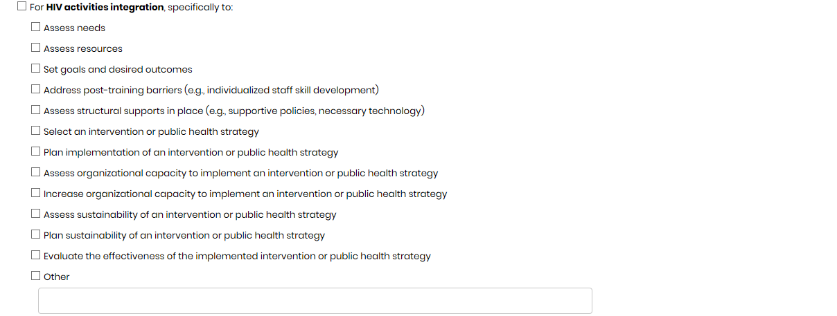This screenshot has width=837, height=316.
Task: Tick Increase organizational capacity checkbox
Action: click(36, 194)
